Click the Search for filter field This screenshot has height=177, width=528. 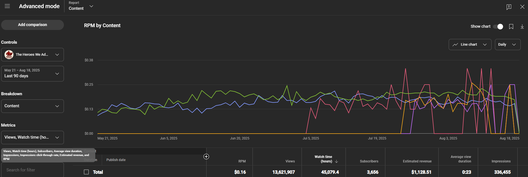point(33,170)
